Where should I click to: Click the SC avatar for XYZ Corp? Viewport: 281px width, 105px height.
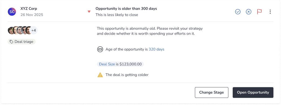pos(12,12)
